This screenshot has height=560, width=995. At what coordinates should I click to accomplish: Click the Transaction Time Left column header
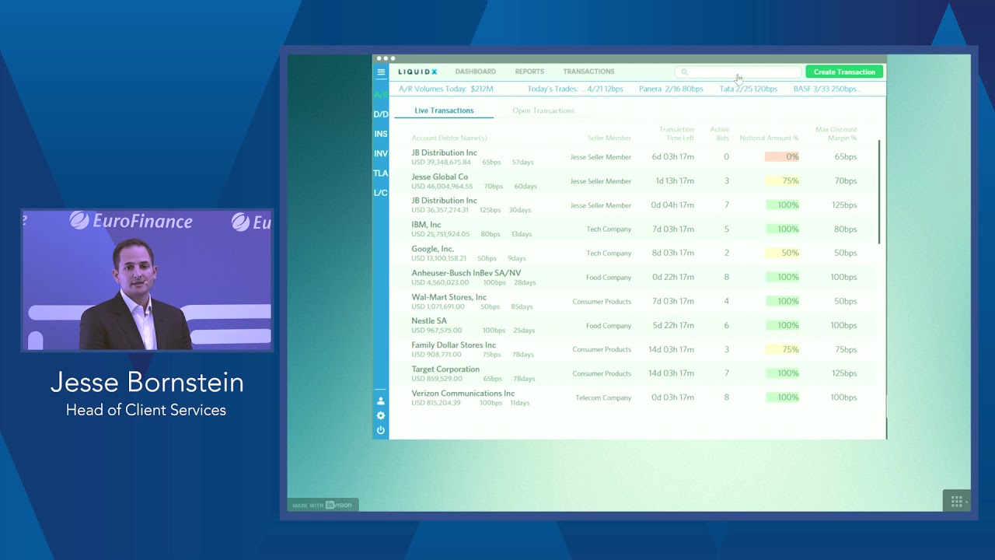click(676, 134)
